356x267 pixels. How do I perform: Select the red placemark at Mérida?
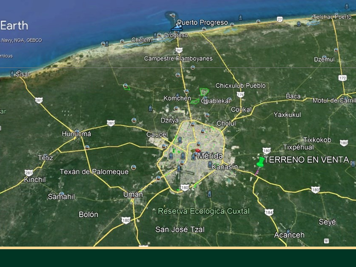click(197, 150)
